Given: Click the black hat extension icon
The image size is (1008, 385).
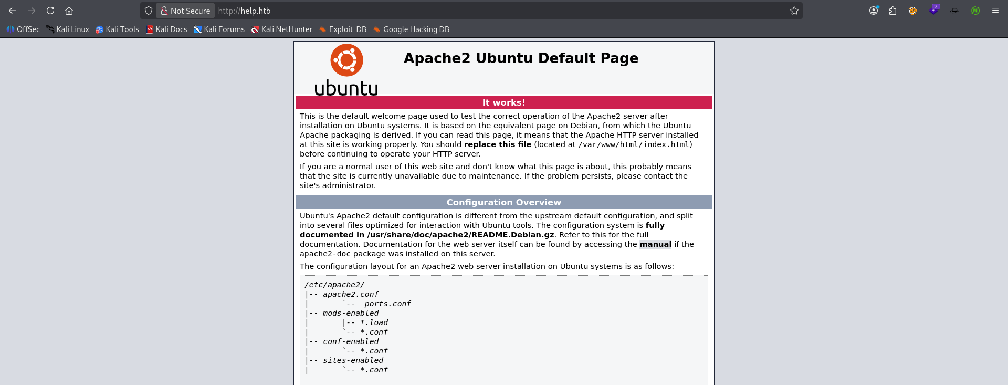Looking at the screenshot, I should tap(954, 11).
